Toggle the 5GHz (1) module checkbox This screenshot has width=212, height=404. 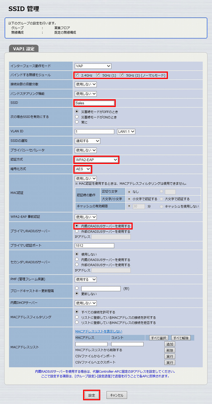pyautogui.click(x=98, y=75)
